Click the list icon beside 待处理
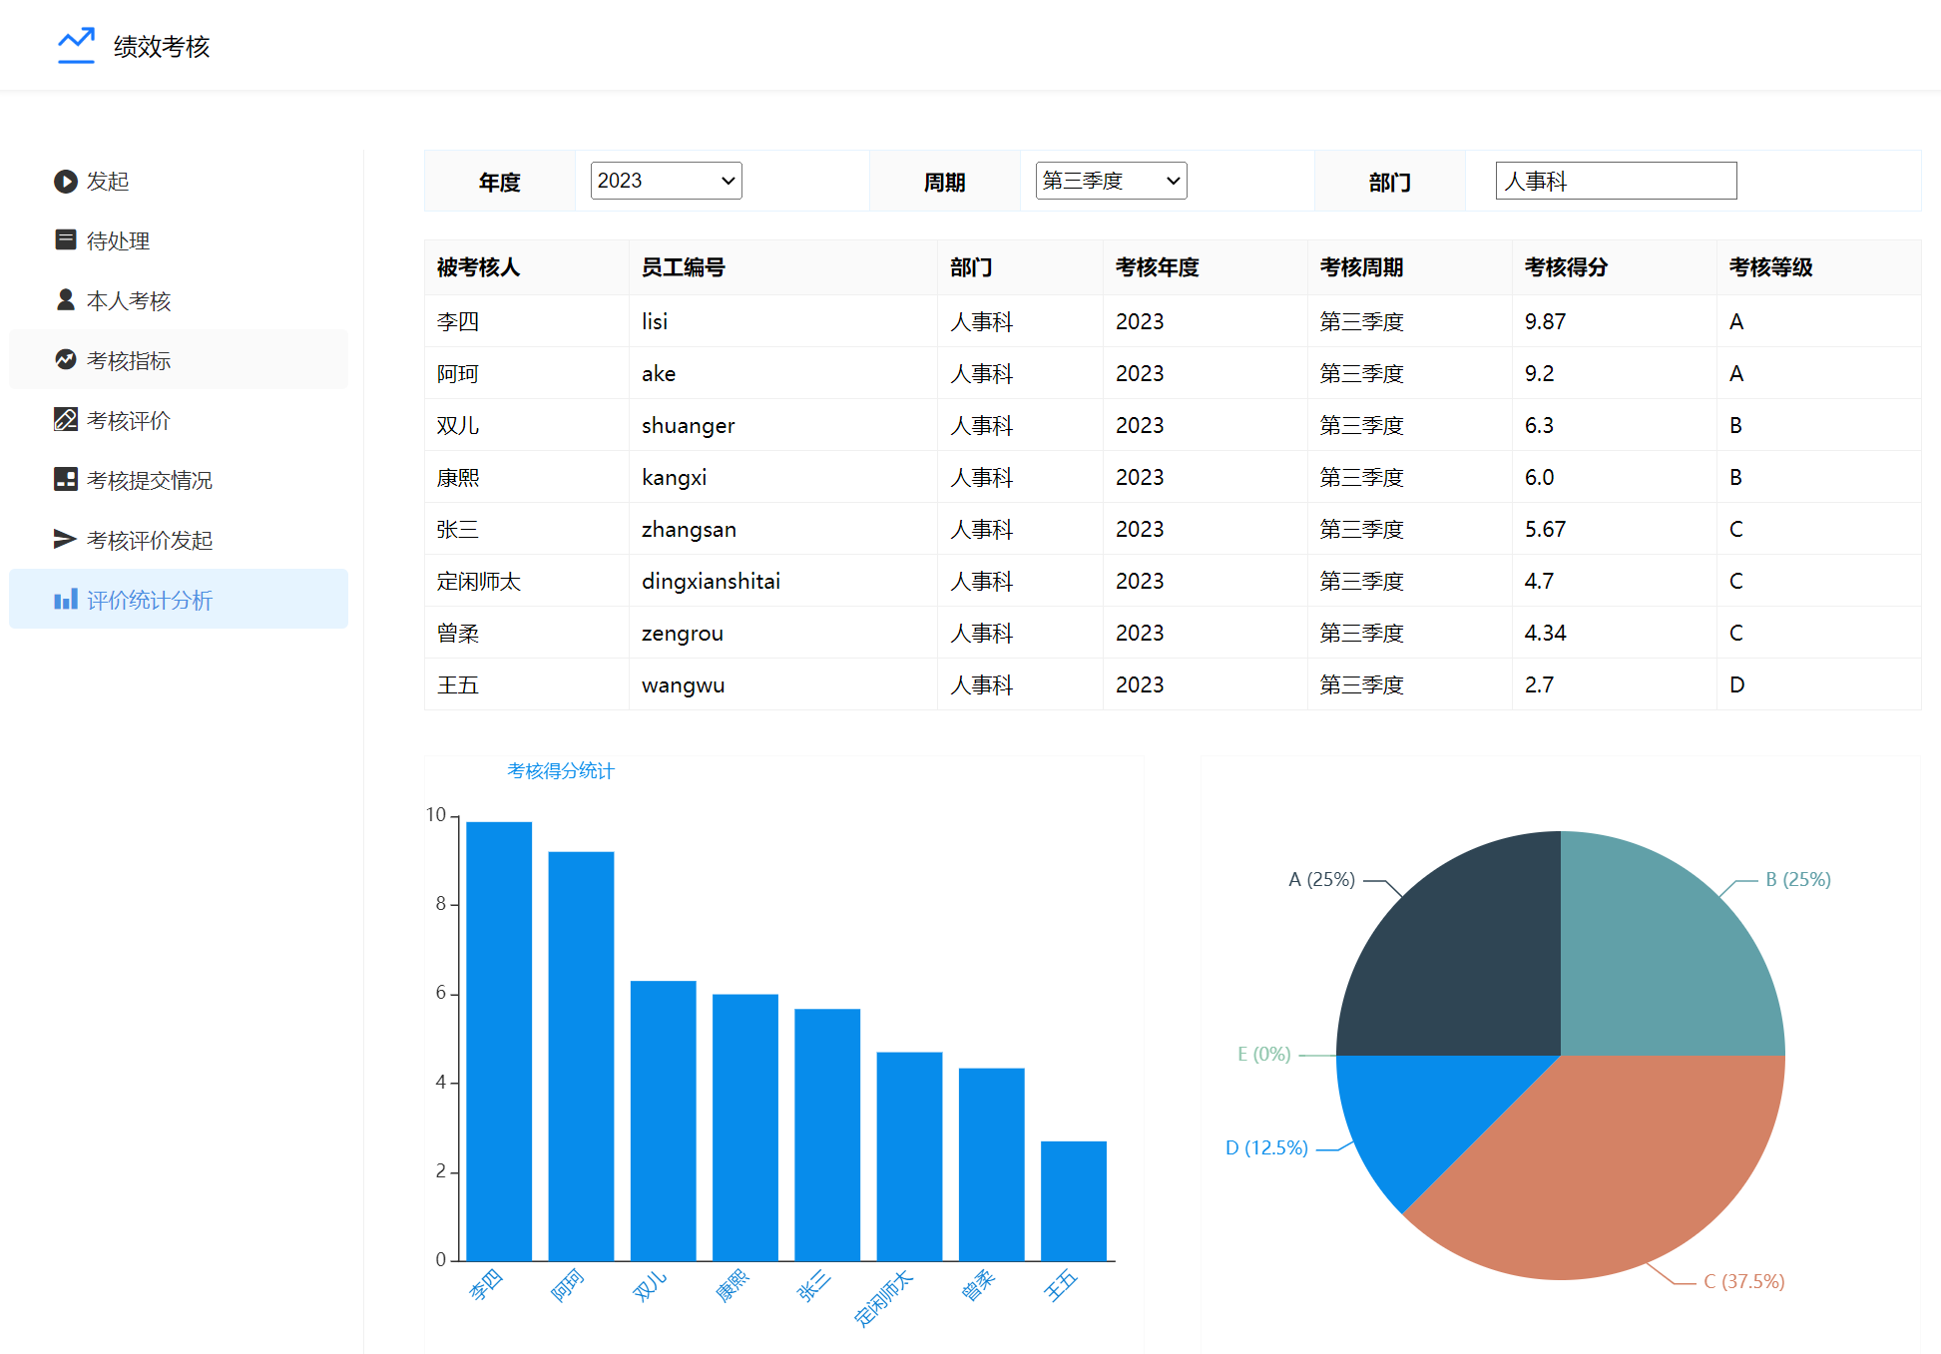The height and width of the screenshot is (1354, 1941). (x=66, y=239)
